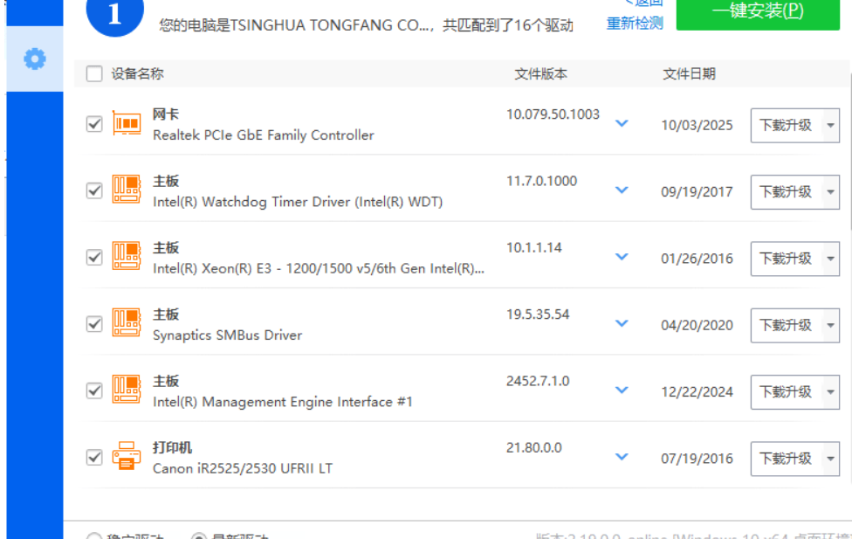Click 下载升级 for Intel Watchdog Timer Driver
The width and height of the screenshot is (852, 539).
click(785, 191)
